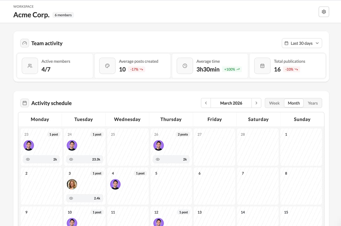The height and width of the screenshot is (226, 341).
Task: Click the Acme Corp. workspace name
Action: pos(31,15)
